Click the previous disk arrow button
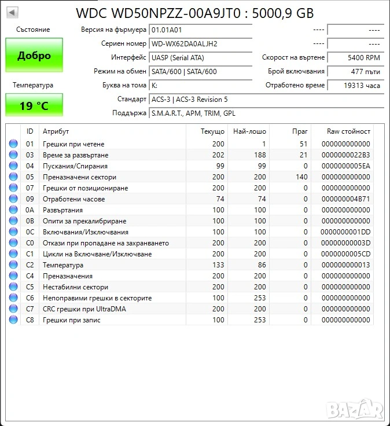The image size is (390, 426). (x=12, y=12)
